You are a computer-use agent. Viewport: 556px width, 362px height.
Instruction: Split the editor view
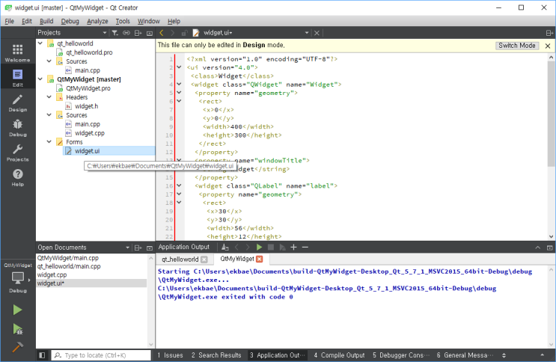point(549,33)
